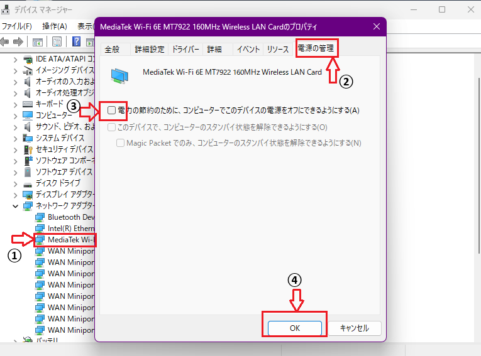Viewport: 481px width, 356px height.
Task: Toggle the Magic Packet only wake checkbox
Action: tap(120, 143)
